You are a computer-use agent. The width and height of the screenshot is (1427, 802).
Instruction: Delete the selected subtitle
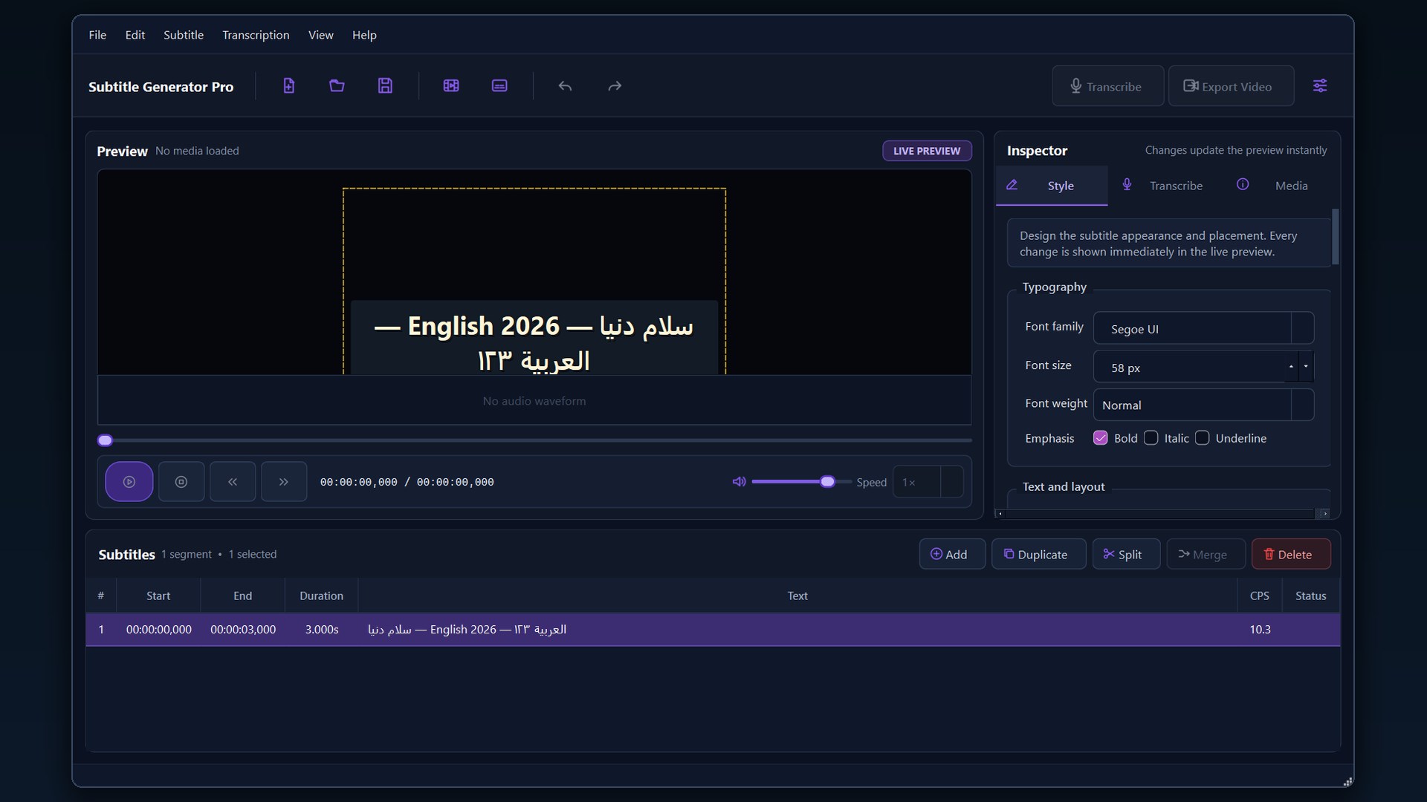tap(1291, 554)
